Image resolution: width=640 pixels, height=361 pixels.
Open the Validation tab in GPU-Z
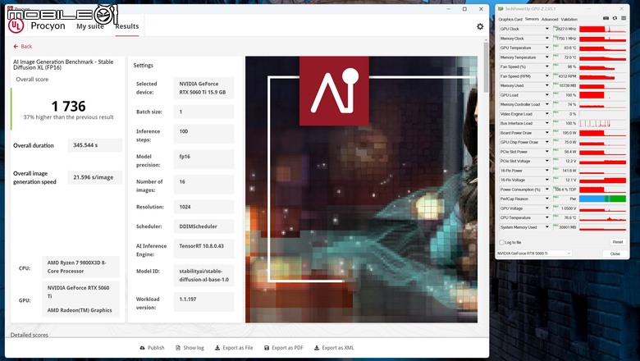569,19
